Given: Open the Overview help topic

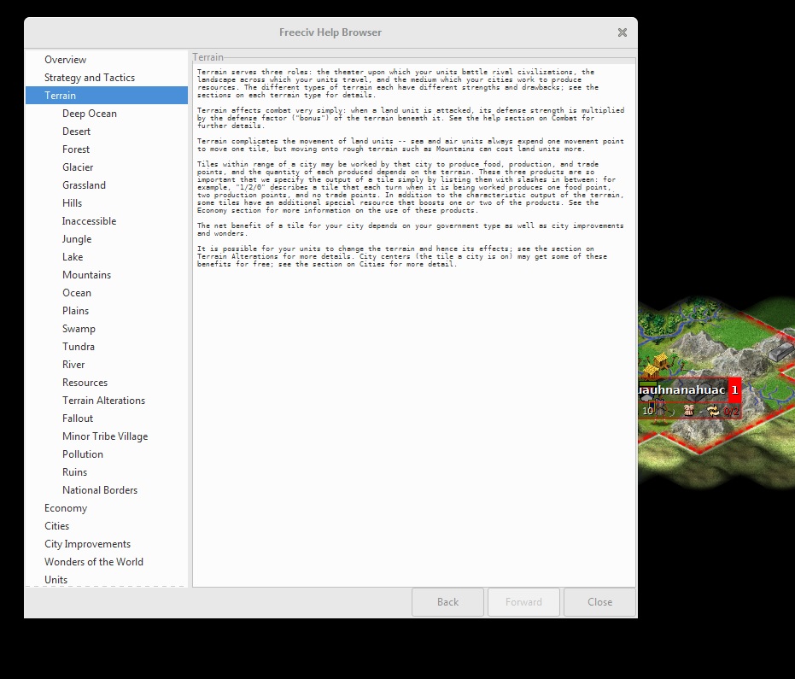Looking at the screenshot, I should click(x=65, y=60).
